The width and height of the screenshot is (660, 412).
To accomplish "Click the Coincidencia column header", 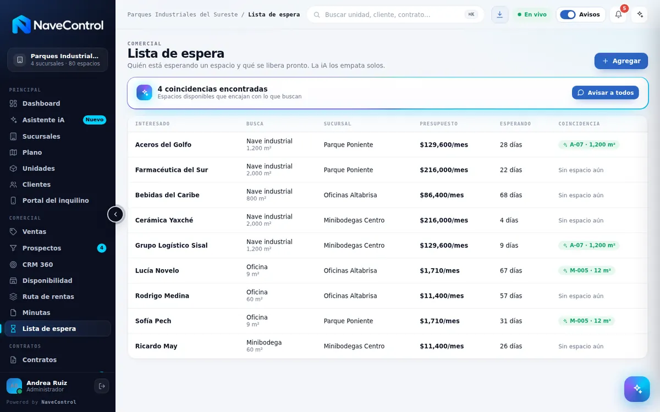I will tap(579, 124).
